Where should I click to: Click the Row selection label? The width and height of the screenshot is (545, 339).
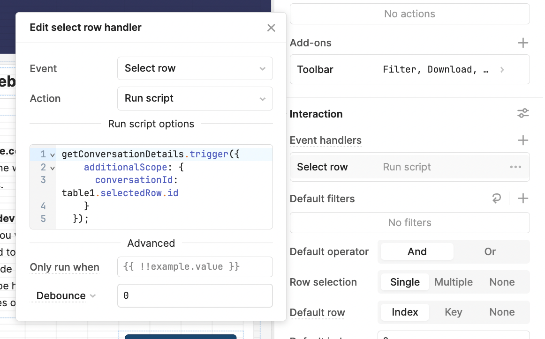323,282
